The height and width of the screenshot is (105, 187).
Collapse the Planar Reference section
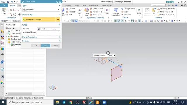point(60,15)
